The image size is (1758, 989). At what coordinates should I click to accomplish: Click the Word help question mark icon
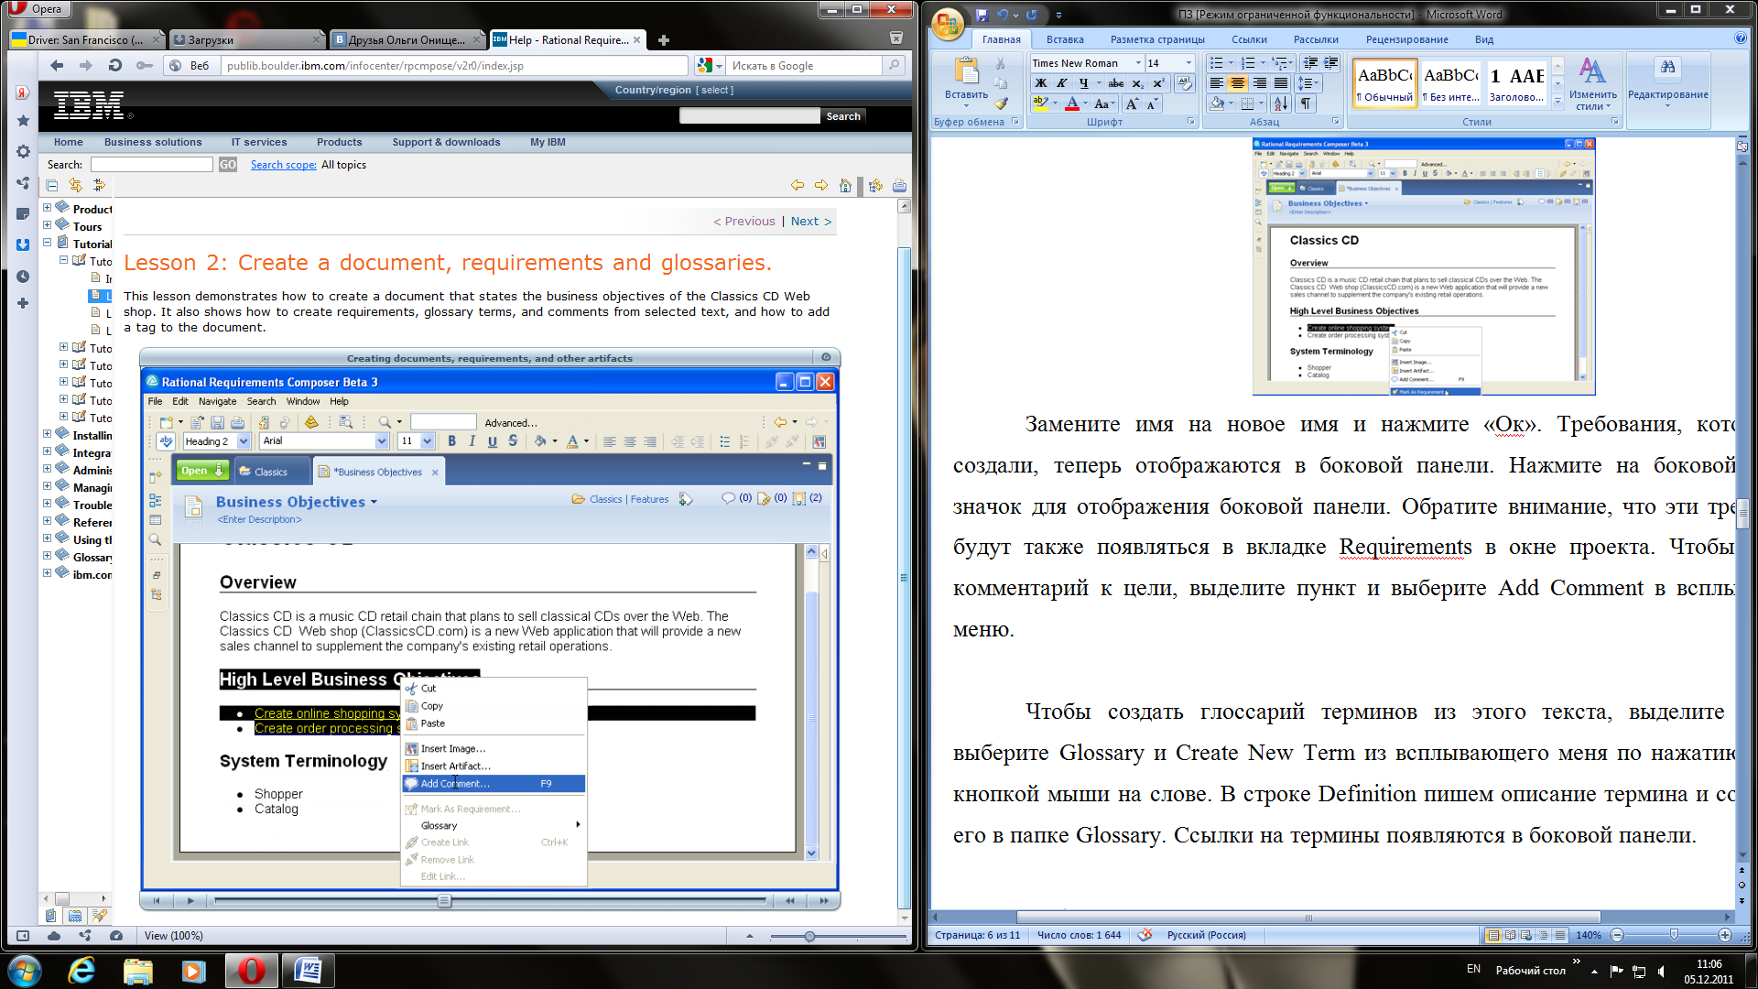pos(1740,38)
